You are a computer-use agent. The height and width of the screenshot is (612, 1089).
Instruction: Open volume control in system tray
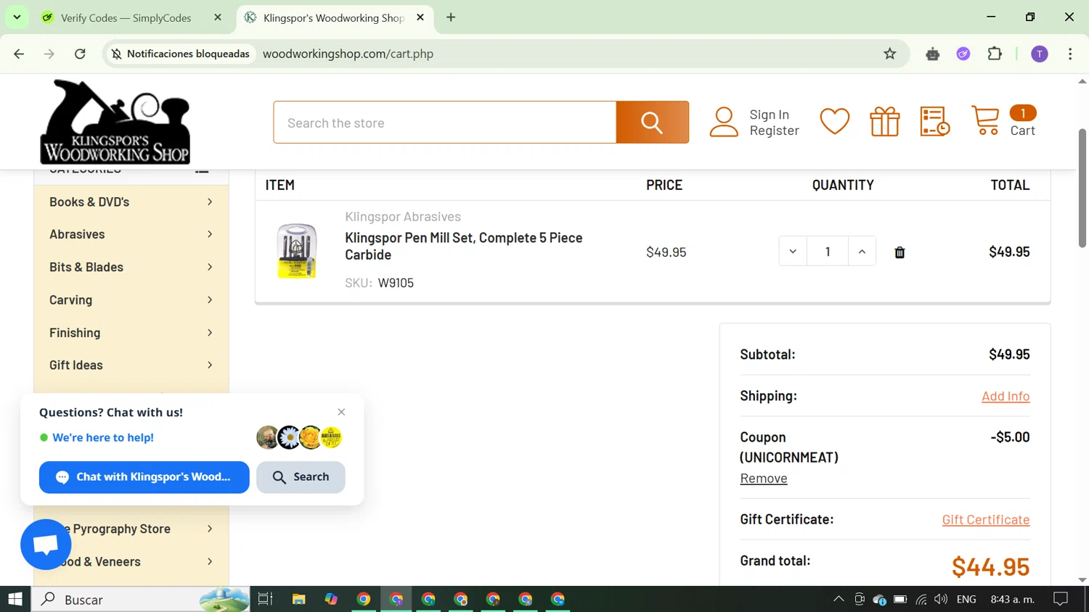pyautogui.click(x=941, y=599)
